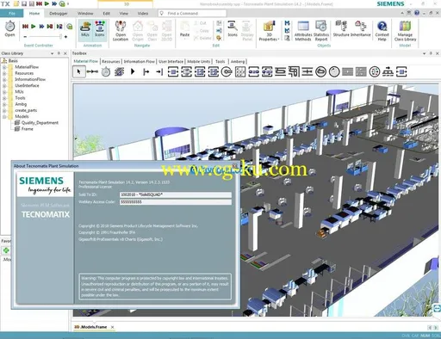Click Manage Class Library
The height and width of the screenshot is (339, 441).
point(405,31)
